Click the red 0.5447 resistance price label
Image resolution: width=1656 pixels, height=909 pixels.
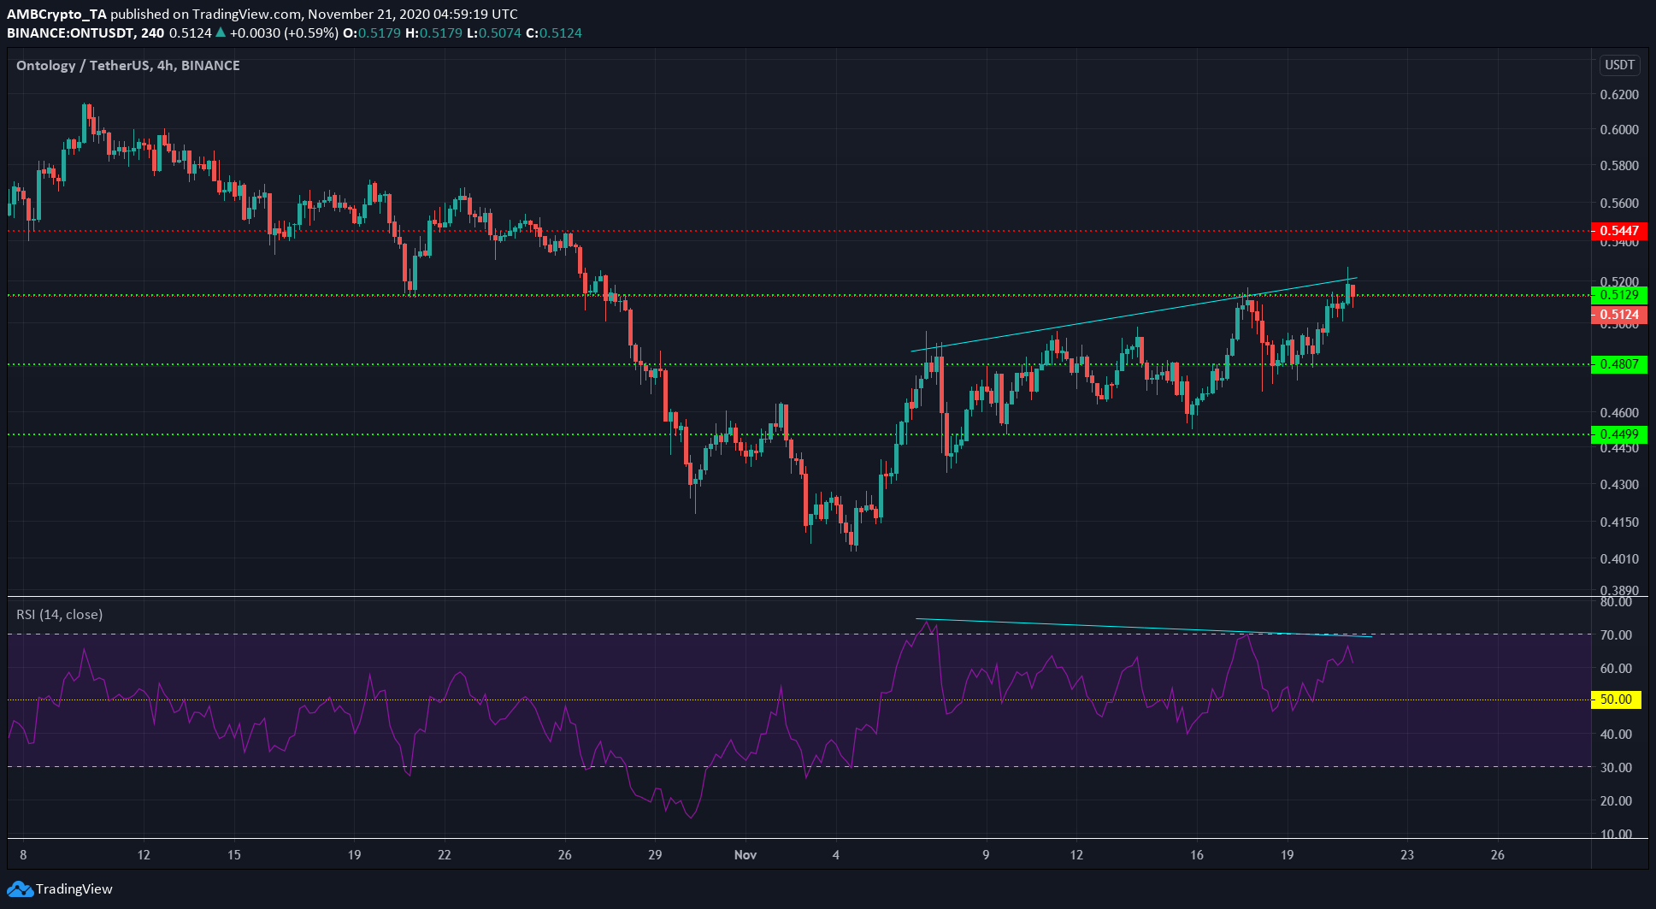1619,231
